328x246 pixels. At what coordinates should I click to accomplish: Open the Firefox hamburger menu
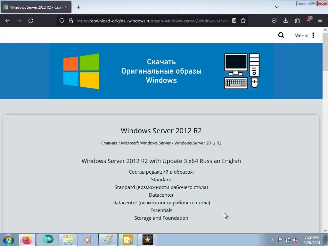[320, 20]
